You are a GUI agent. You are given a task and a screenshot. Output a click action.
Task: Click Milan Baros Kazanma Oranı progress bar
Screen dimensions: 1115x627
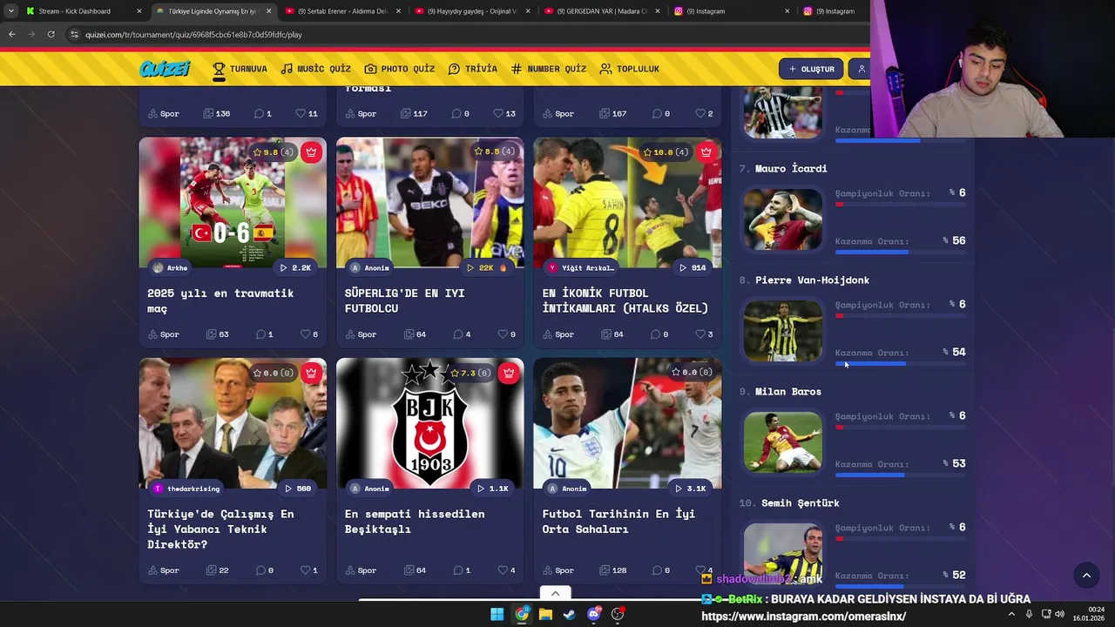pyautogui.click(x=900, y=475)
